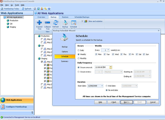Click the Backup drive icon in the ribbon
Viewport: 165px width, 120px height.
(65, 23)
